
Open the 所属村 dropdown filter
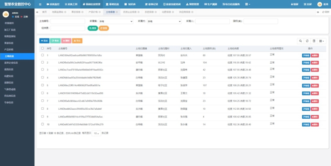click(164, 21)
